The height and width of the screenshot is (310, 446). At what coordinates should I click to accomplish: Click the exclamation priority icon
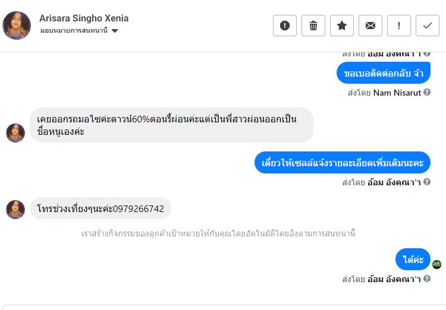click(x=399, y=26)
